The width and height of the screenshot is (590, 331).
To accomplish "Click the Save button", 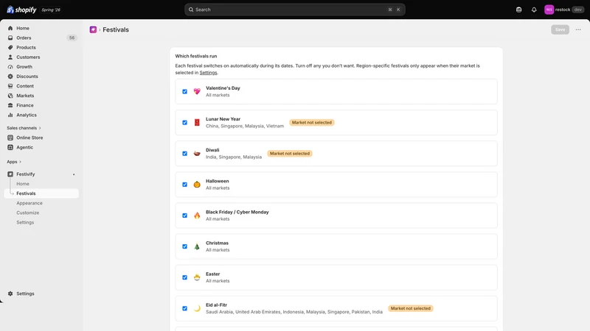I will pos(560,29).
